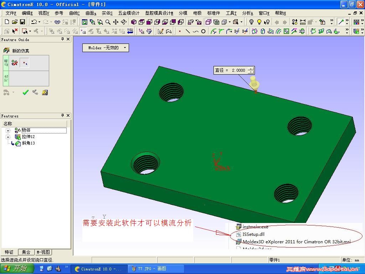Decrease the 直径 diameter stepper value
The width and height of the screenshot is (365, 274).
point(251,72)
